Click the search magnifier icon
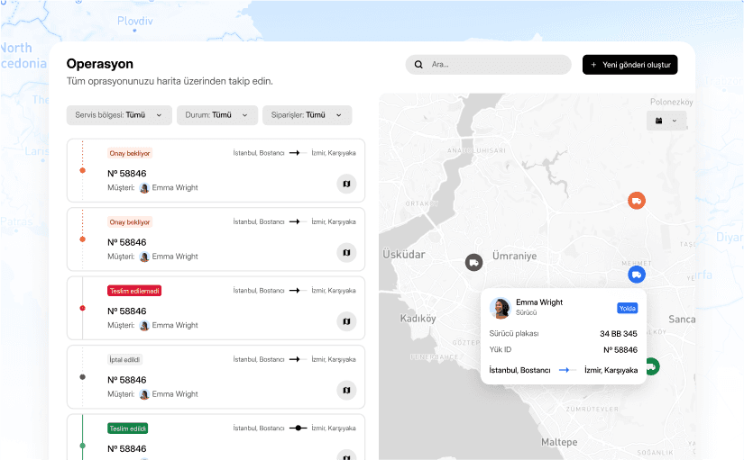The image size is (744, 460). 418,65
